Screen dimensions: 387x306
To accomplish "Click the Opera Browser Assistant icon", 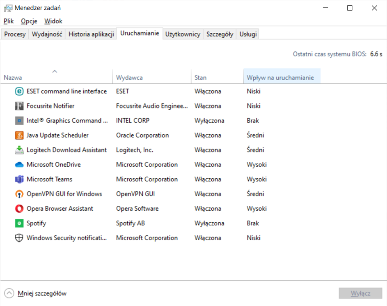I will click(x=19, y=208).
